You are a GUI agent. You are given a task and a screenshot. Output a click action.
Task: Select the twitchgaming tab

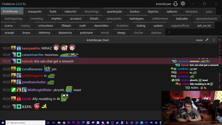[13, 18]
